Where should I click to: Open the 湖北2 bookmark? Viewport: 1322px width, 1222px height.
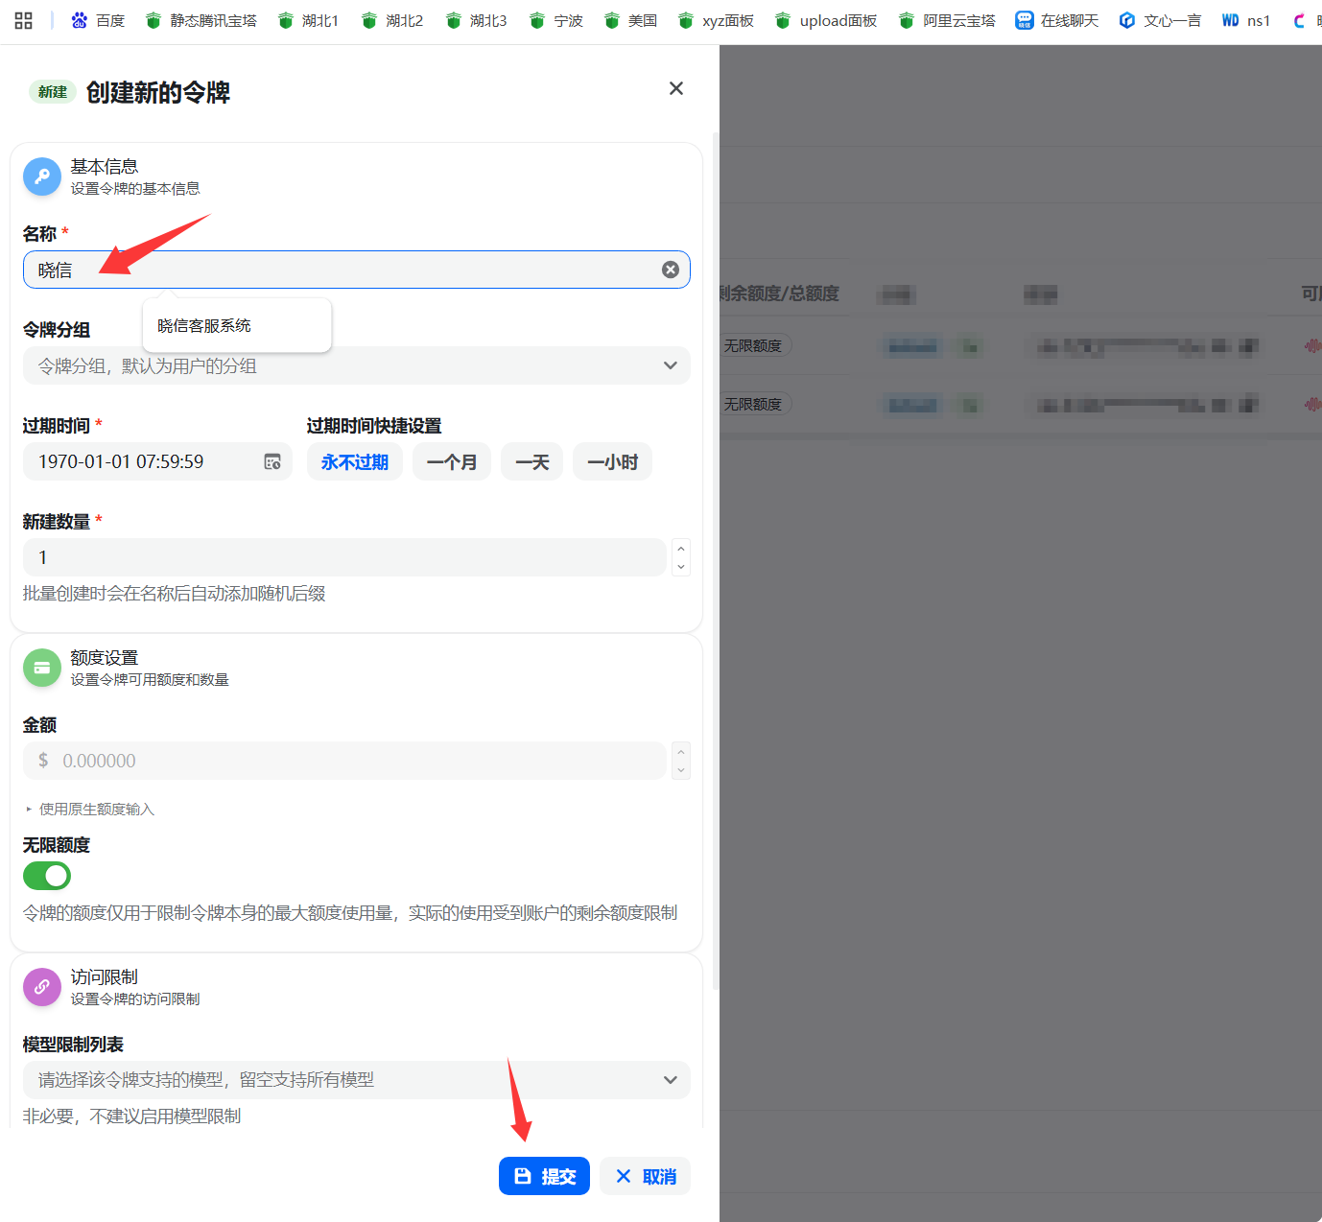coord(392,20)
